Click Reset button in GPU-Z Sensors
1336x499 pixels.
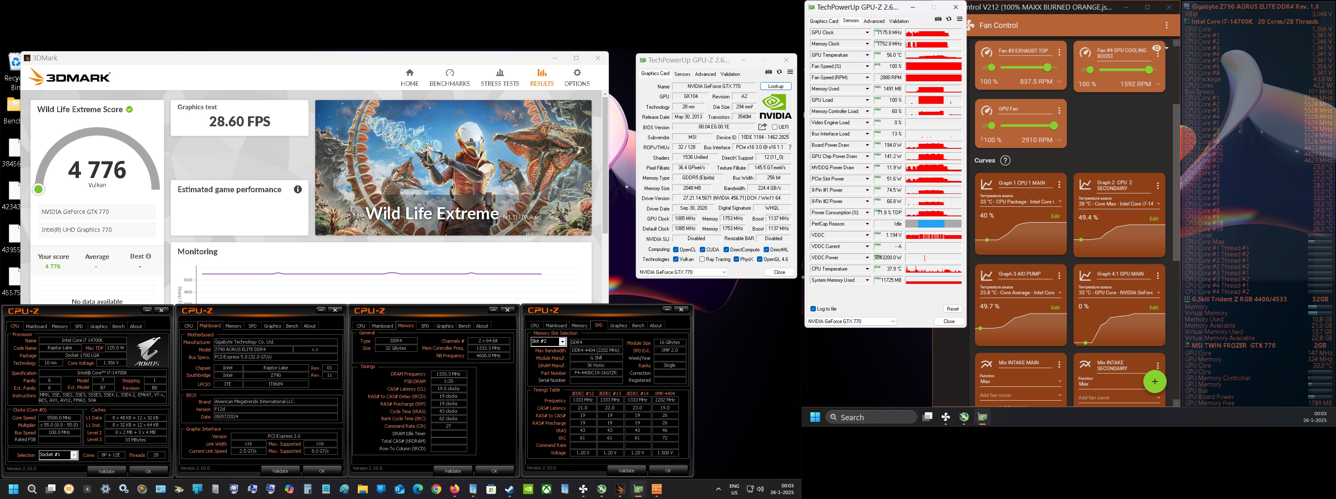tap(952, 309)
